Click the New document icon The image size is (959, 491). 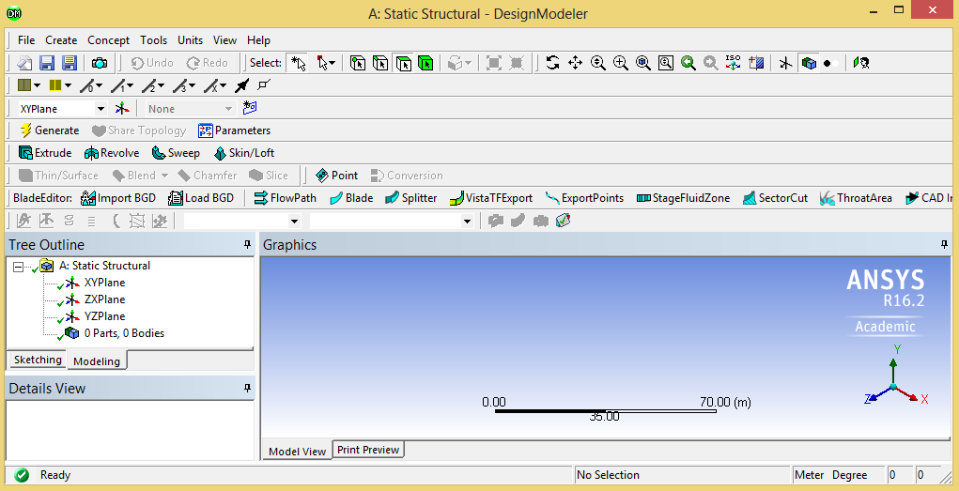pos(24,63)
